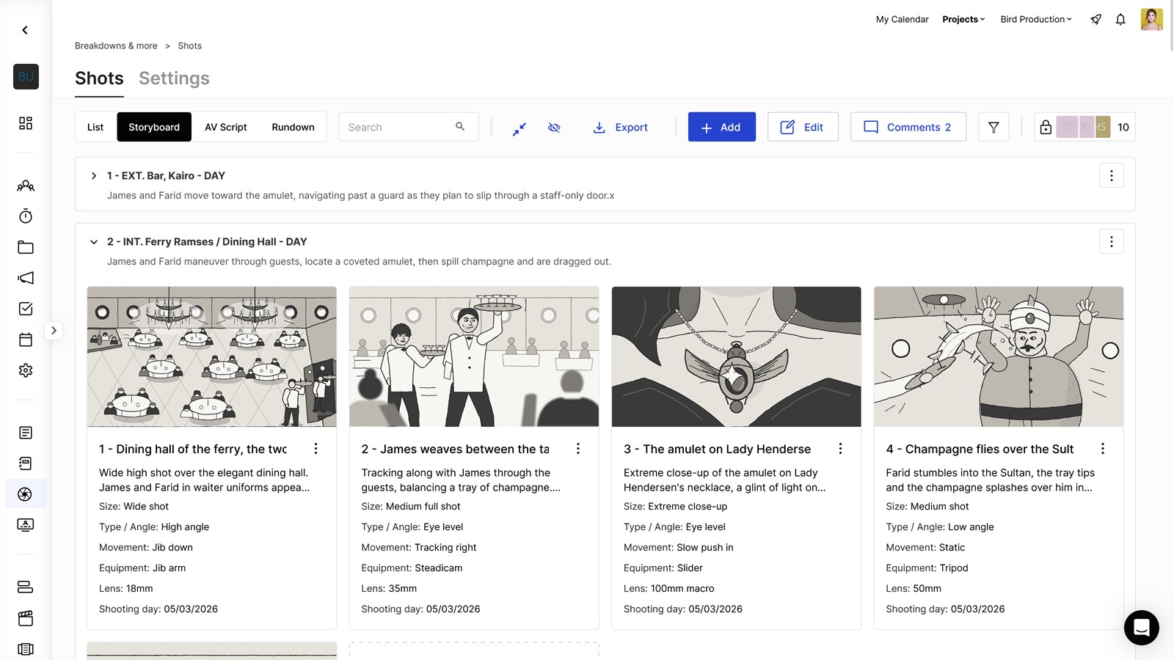Click the Edit button
Viewport: 1174px width, 660px height.
click(x=803, y=127)
